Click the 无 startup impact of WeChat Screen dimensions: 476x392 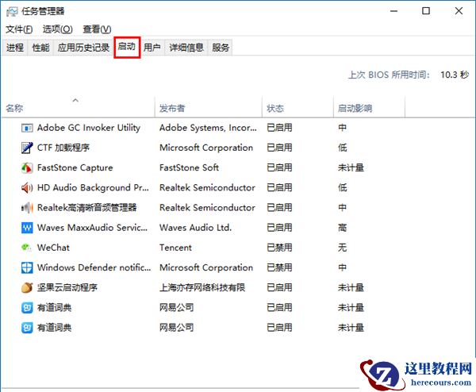343,248
